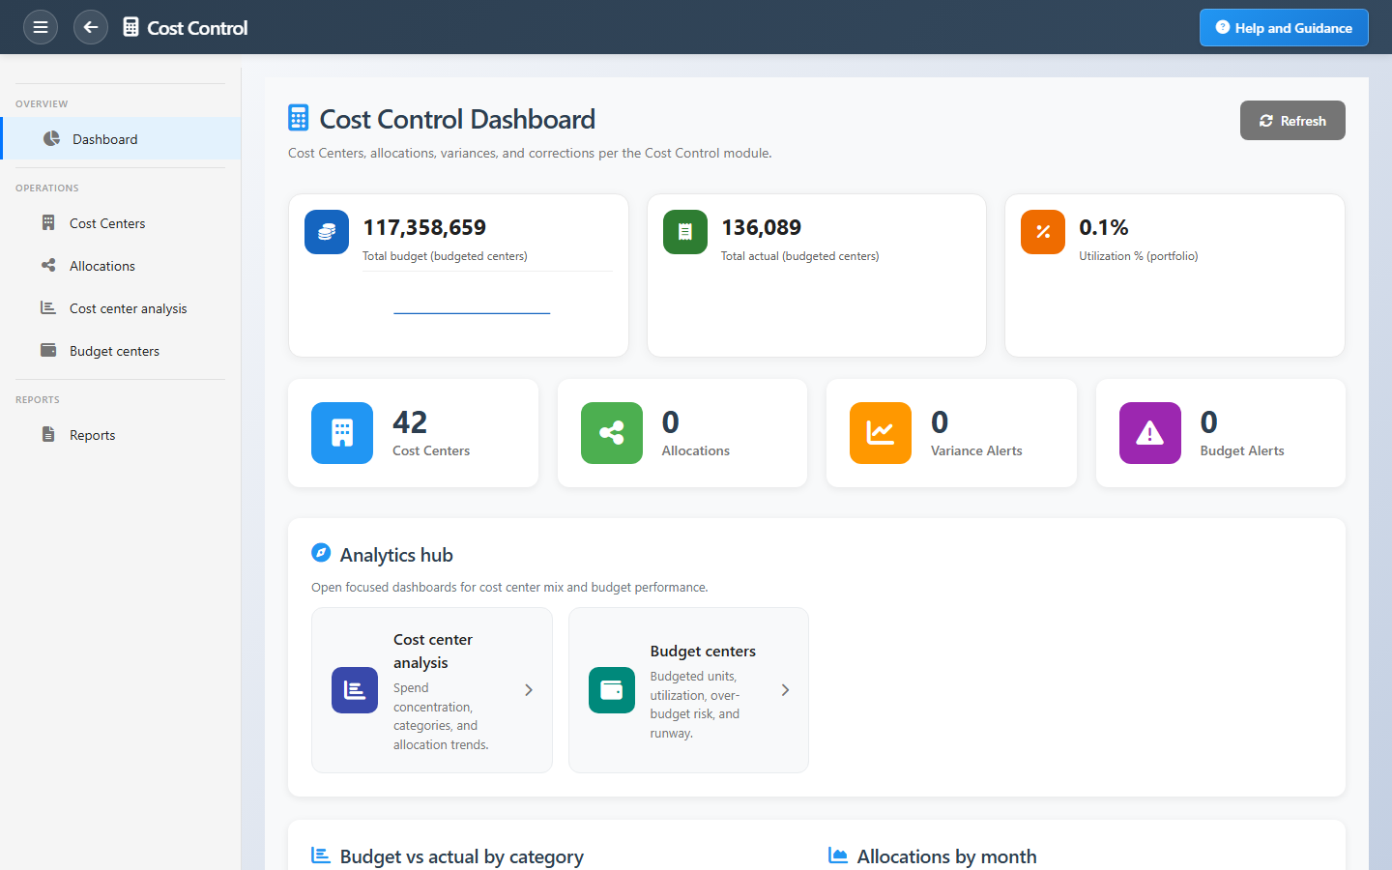Click the back arrow button
The height and width of the screenshot is (870, 1392).
pos(91,27)
